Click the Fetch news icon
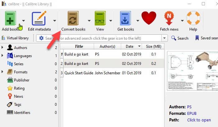The height and width of the screenshot is (127, 218). (169, 18)
